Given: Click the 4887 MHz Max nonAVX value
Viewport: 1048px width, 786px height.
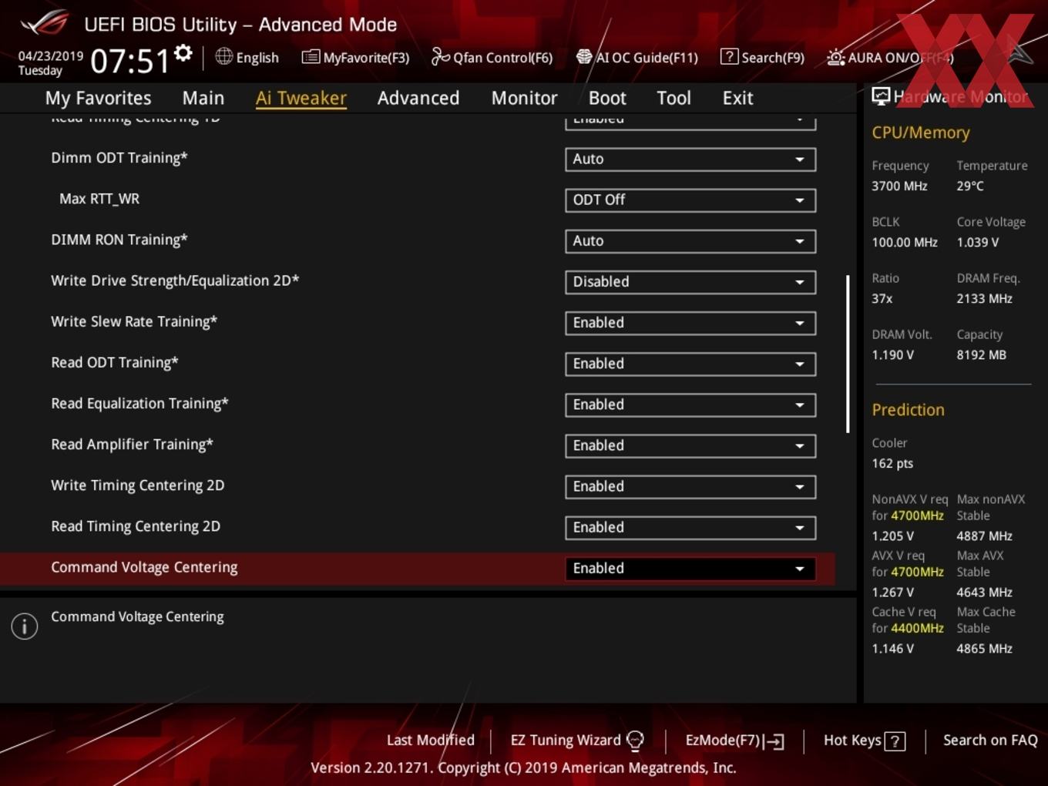Looking at the screenshot, I should click(x=984, y=536).
